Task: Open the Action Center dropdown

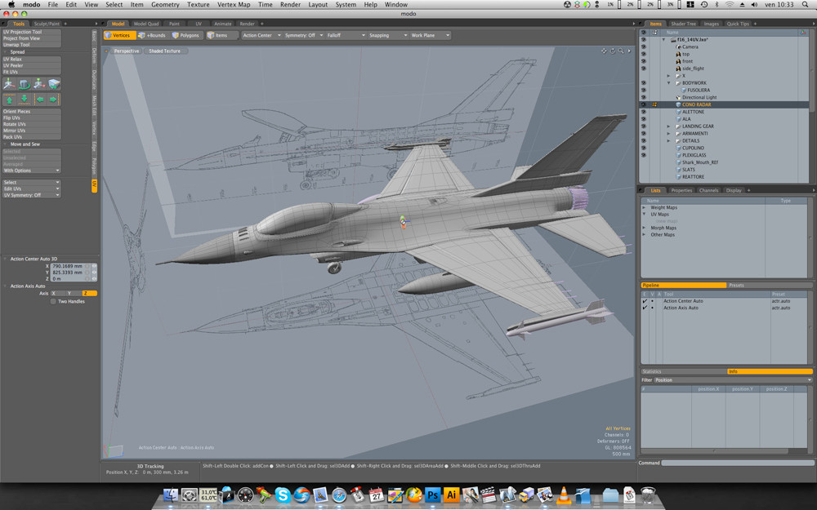Action: pyautogui.click(x=261, y=36)
